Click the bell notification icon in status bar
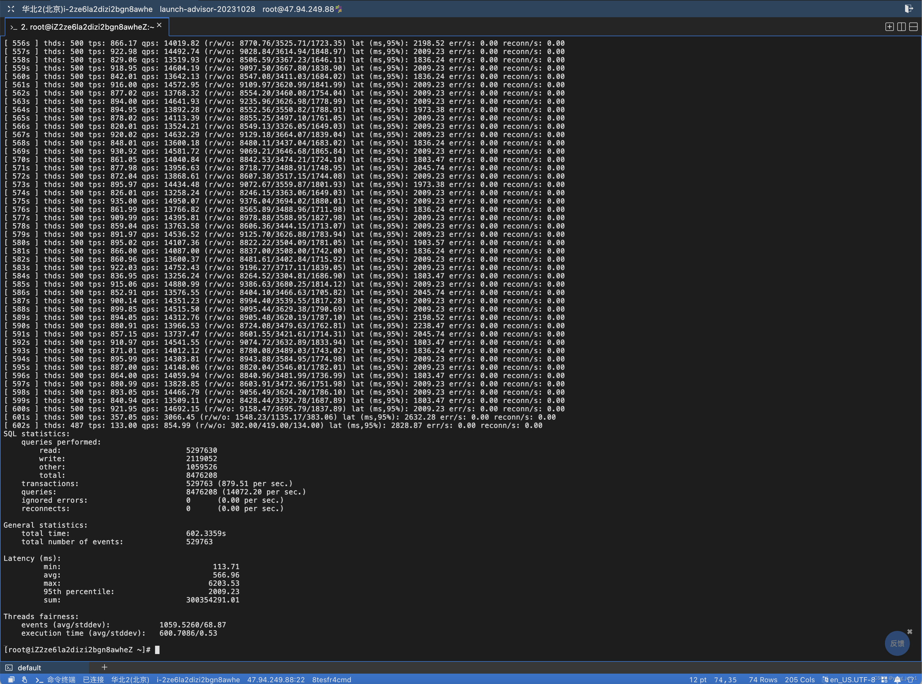 (x=898, y=679)
